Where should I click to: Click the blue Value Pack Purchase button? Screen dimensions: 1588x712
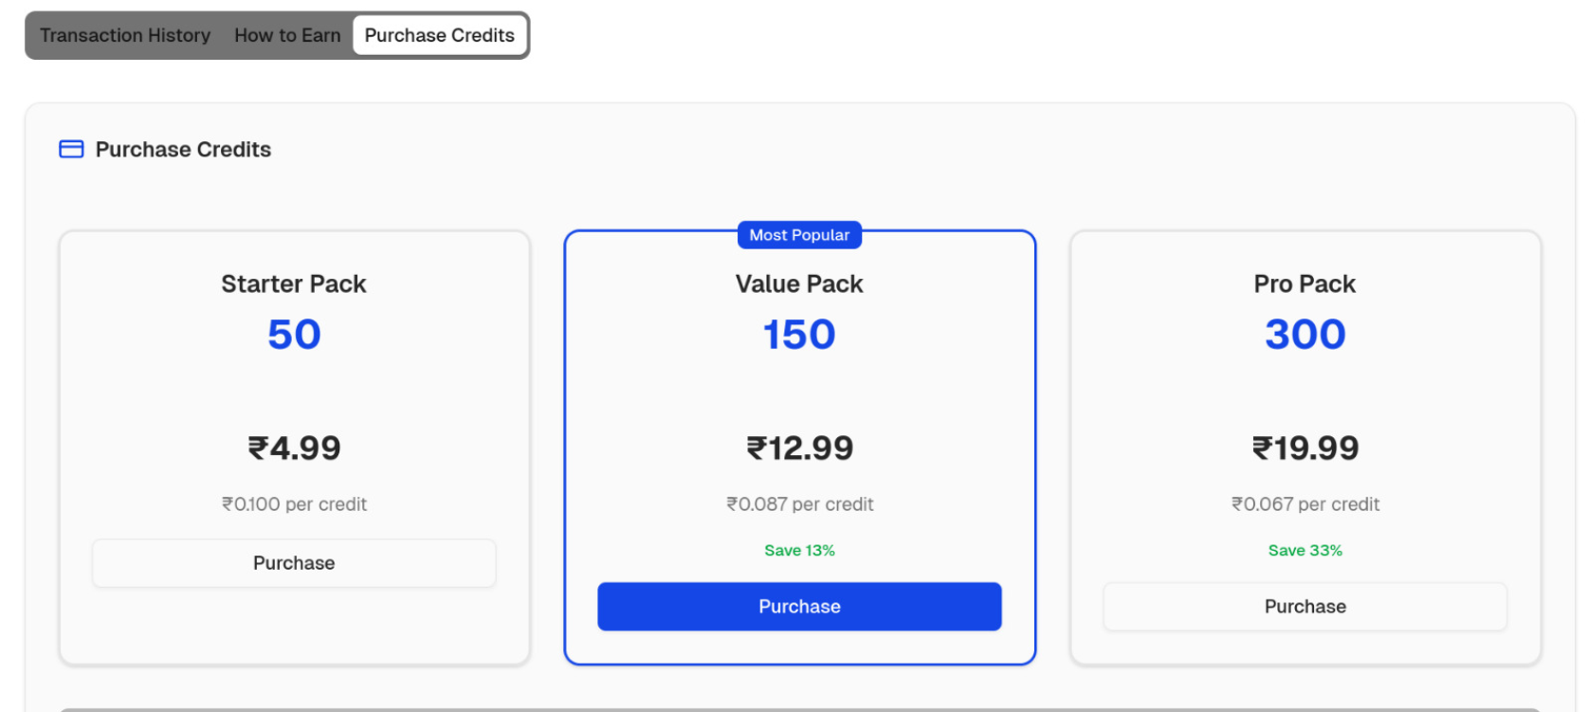click(x=799, y=607)
